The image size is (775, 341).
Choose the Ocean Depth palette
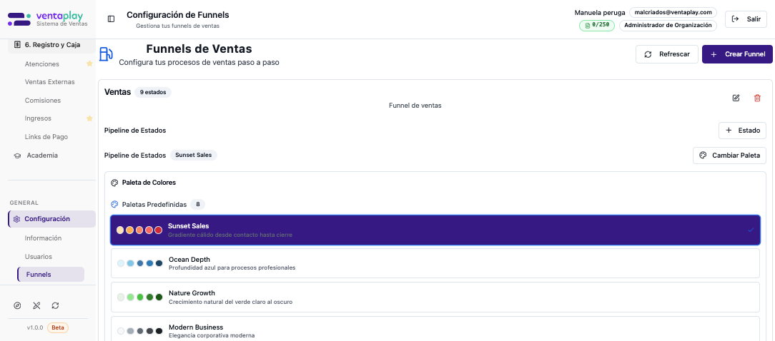435,263
